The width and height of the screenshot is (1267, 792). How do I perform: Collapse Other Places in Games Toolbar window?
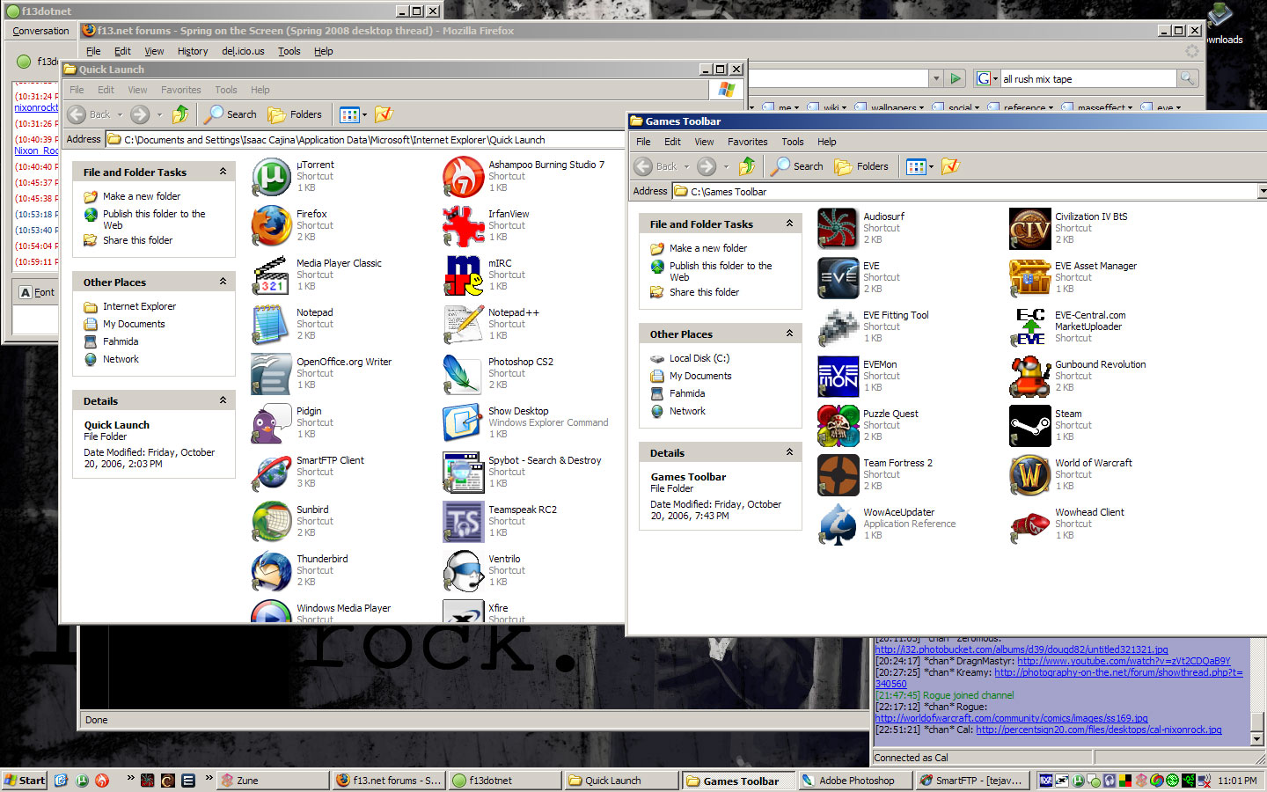789,334
